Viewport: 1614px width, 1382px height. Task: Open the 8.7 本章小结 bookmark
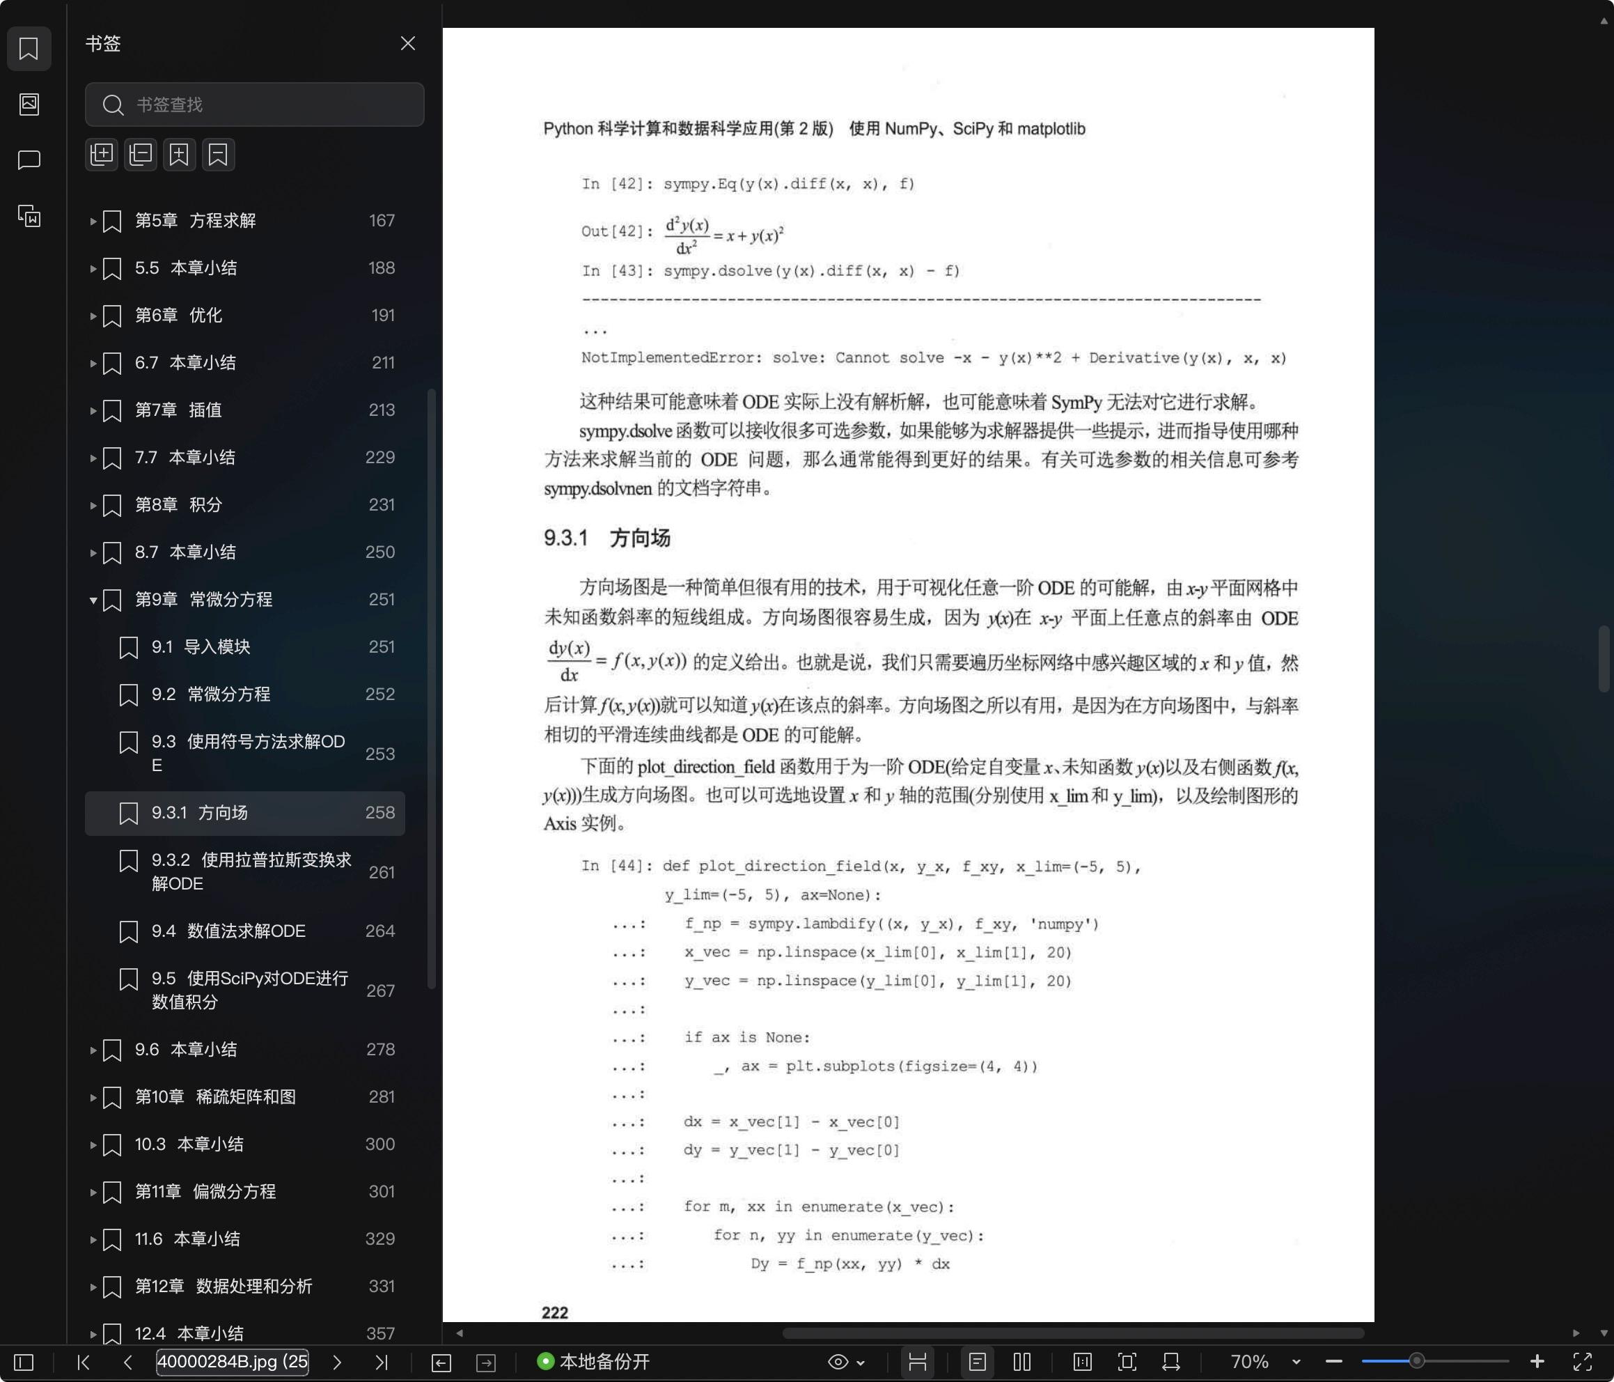pos(244,552)
